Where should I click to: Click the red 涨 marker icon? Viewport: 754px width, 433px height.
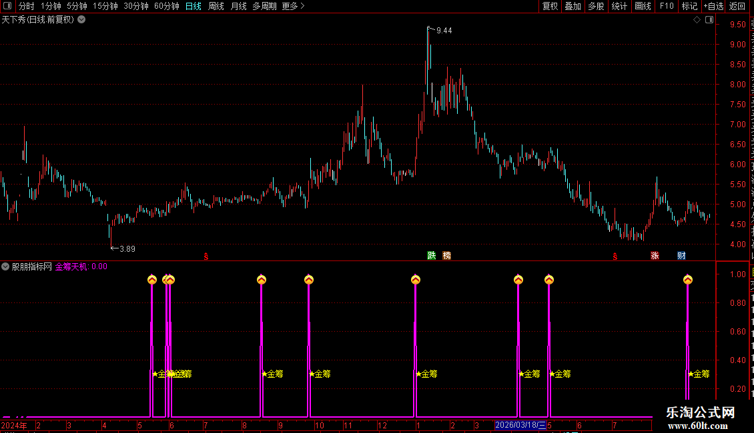tap(655, 255)
